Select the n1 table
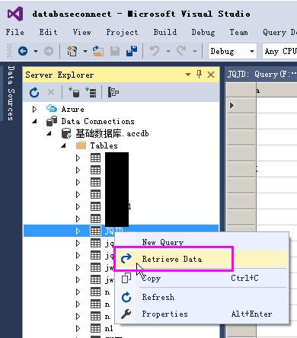Screen dimensions: 297x338 [102, 328]
